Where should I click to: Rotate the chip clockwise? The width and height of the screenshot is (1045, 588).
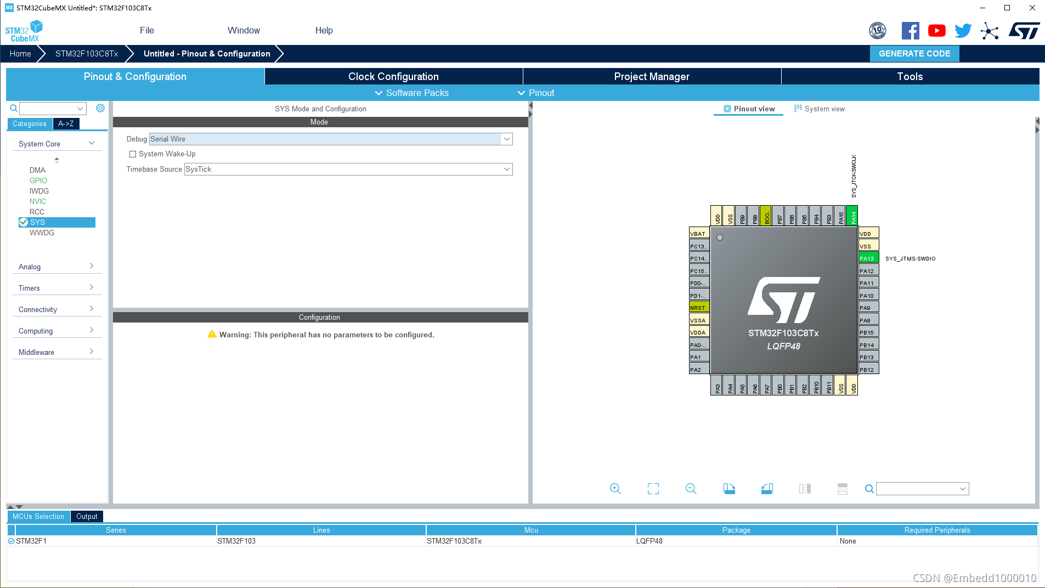pyautogui.click(x=729, y=489)
